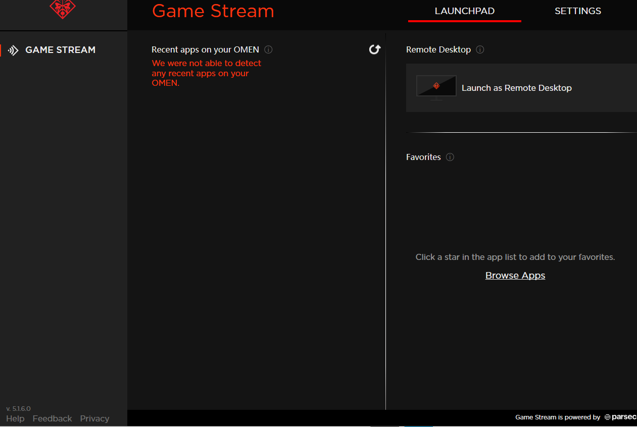This screenshot has height=427, width=637.
Task: Click the 'Recent apps on your OMEN' heading
Action: (x=205, y=49)
